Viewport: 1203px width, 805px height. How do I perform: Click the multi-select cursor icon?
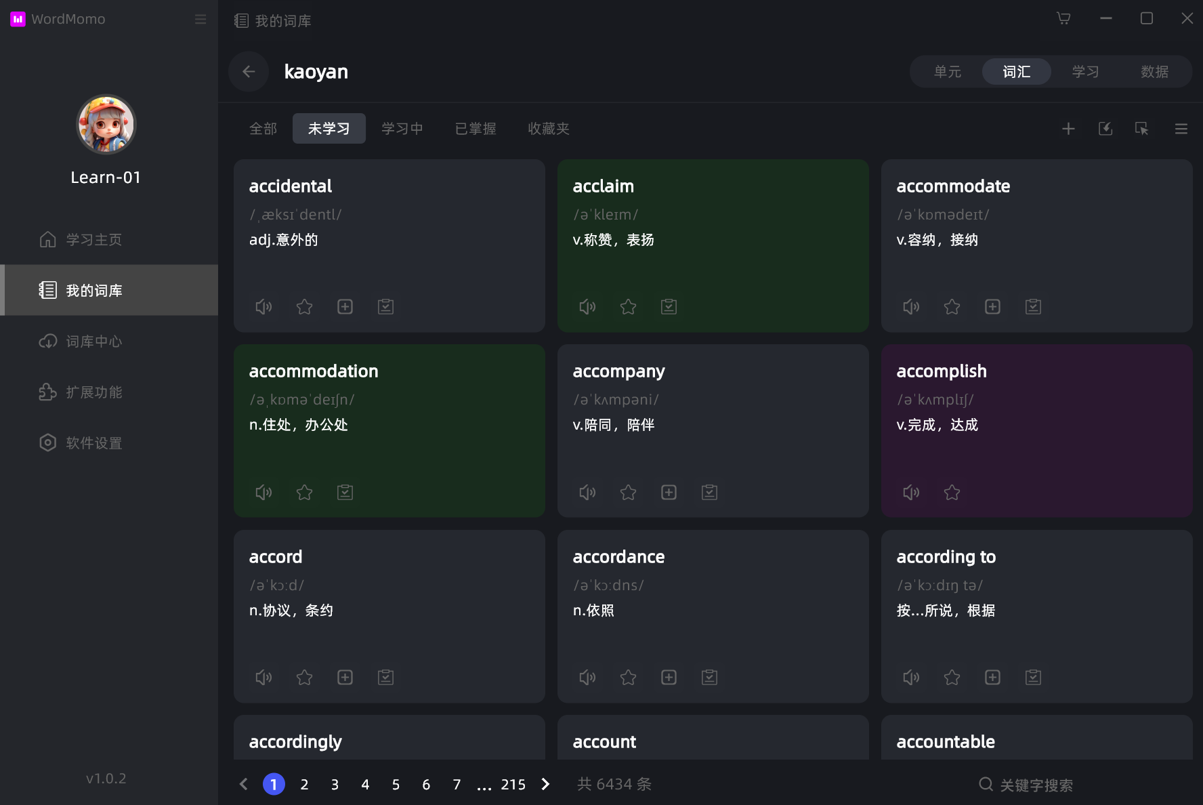tap(1142, 129)
